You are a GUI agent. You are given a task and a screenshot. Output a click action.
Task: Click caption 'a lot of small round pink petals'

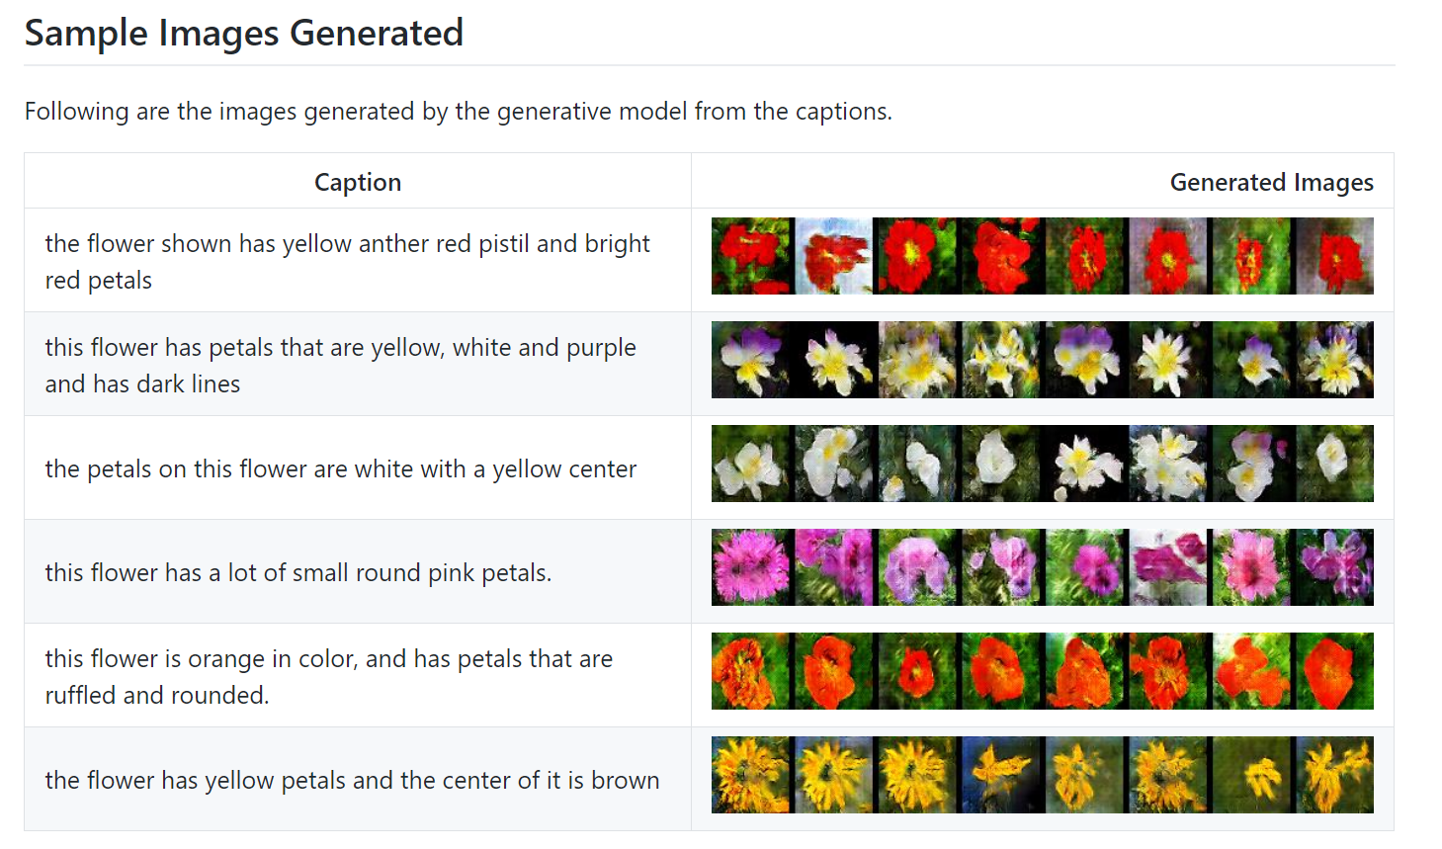297,572
